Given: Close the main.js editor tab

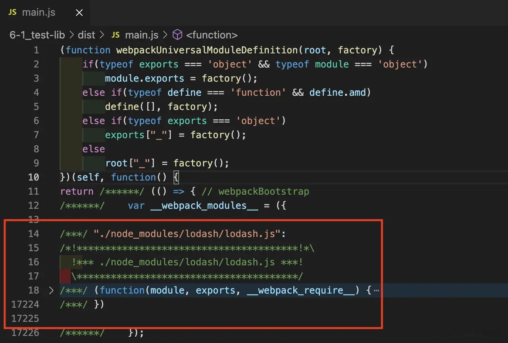Looking at the screenshot, I should coord(79,13).
